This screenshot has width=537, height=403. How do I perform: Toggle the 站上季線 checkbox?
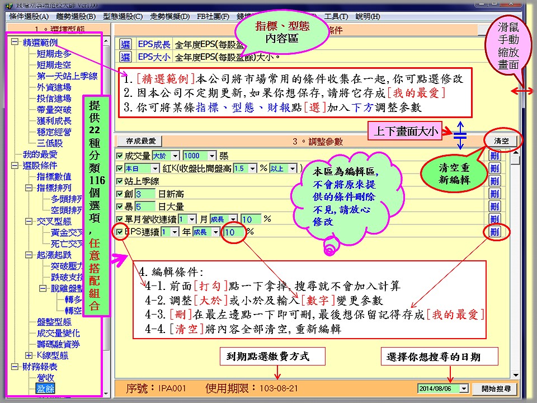pyautogui.click(x=119, y=181)
